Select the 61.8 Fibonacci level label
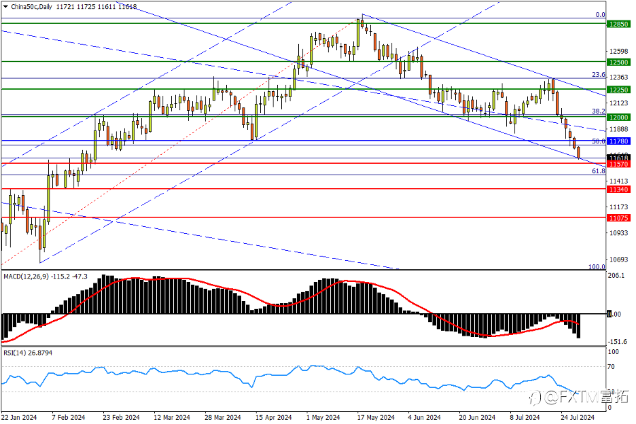Viewport: 636px width, 424px height. tap(598, 171)
